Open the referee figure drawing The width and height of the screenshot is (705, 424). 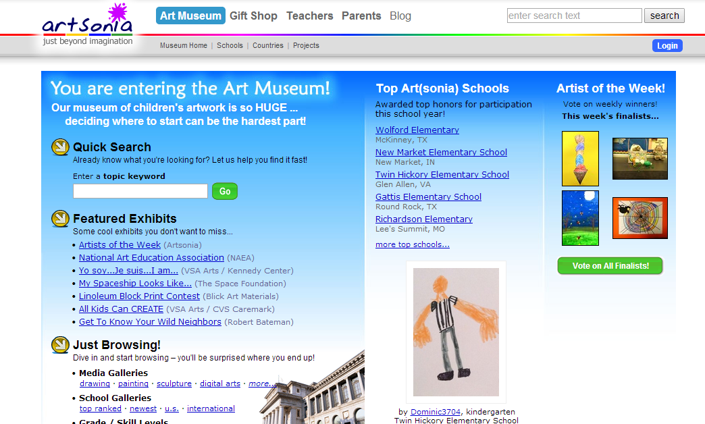[x=456, y=332]
